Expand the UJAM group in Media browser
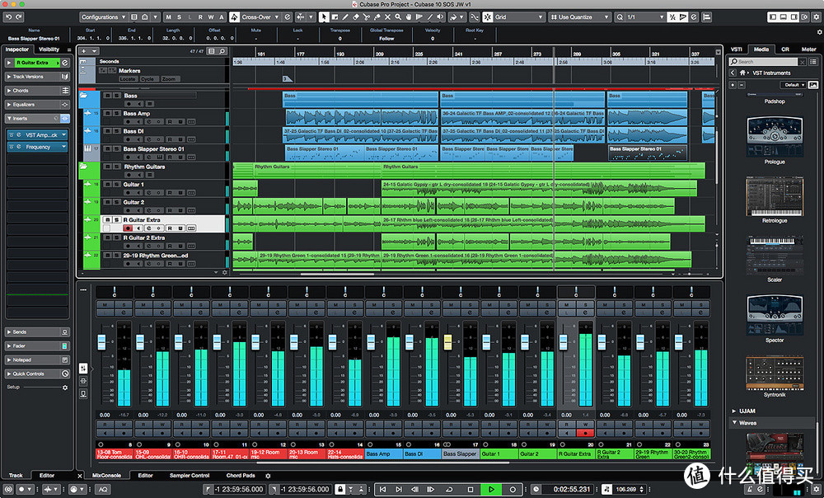The height and width of the screenshot is (498, 824). [x=734, y=411]
